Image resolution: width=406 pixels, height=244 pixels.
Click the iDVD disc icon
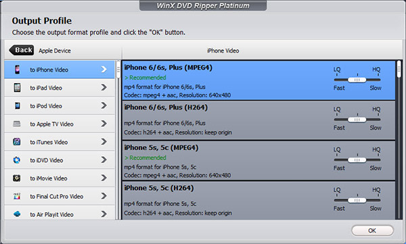pyautogui.click(x=17, y=160)
